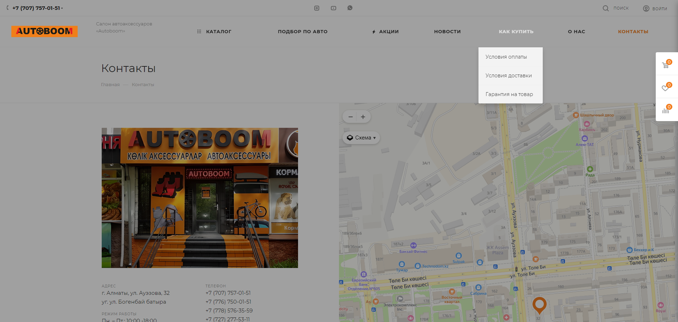The image size is (678, 322).
Task: Click the Рада pharmacy marker on the map
Action: pyautogui.click(x=590, y=169)
